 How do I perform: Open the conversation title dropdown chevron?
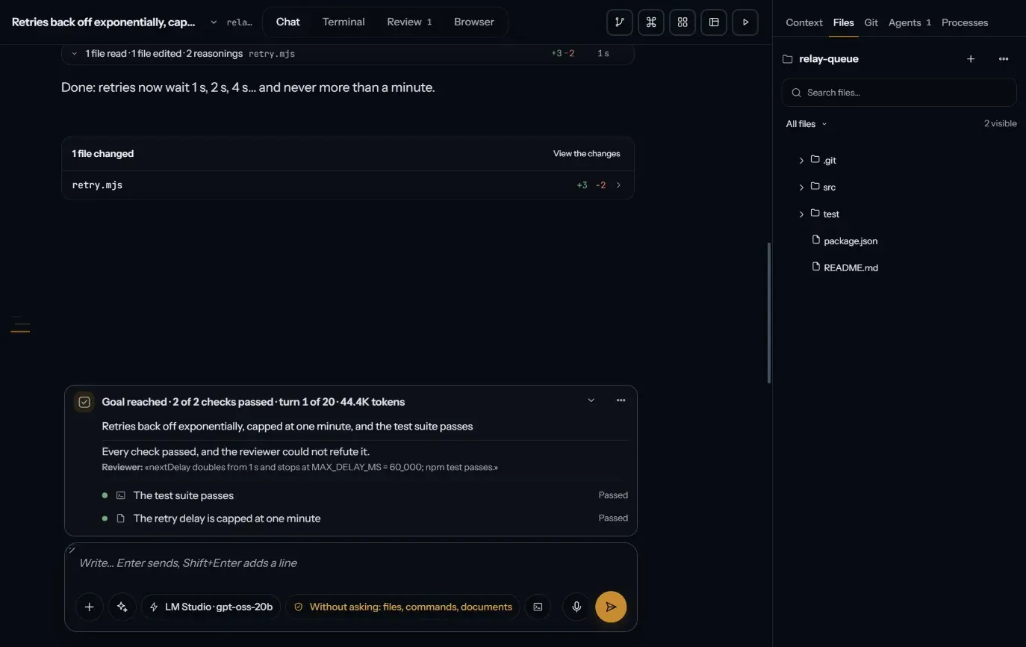[214, 22]
